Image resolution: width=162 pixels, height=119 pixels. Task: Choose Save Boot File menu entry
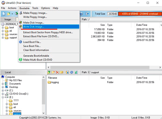[49, 46]
